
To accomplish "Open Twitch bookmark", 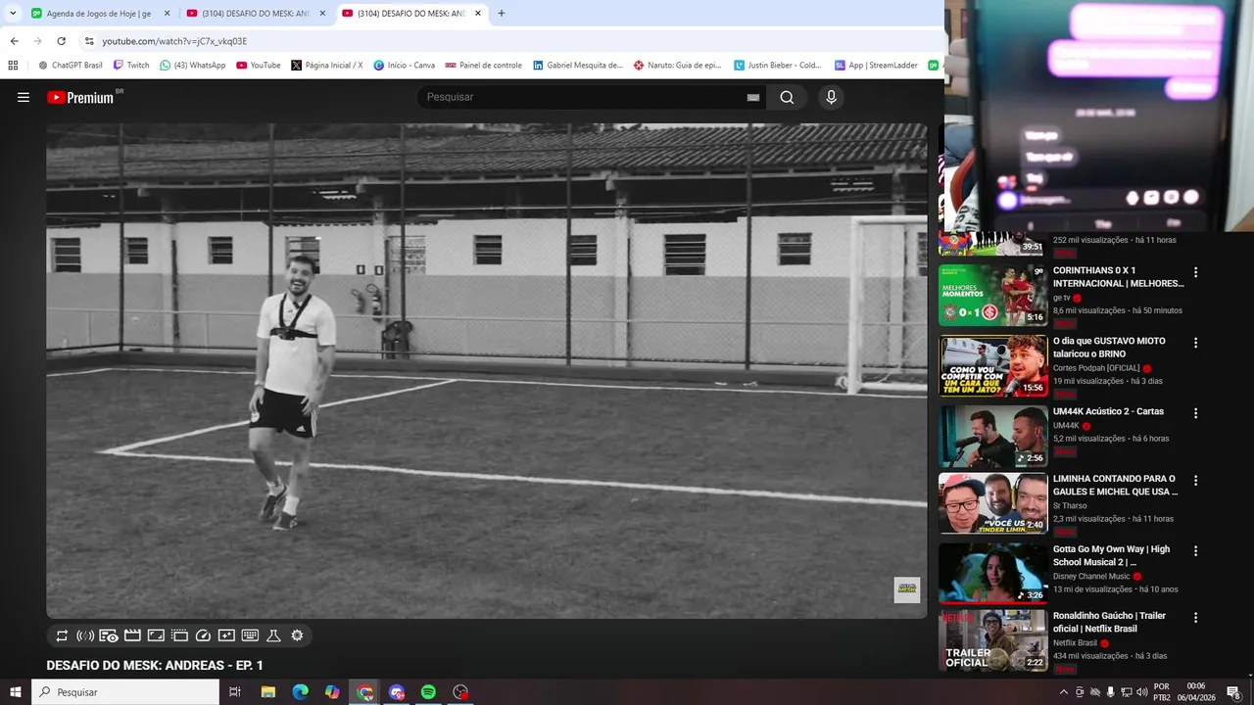I will 131,66.
